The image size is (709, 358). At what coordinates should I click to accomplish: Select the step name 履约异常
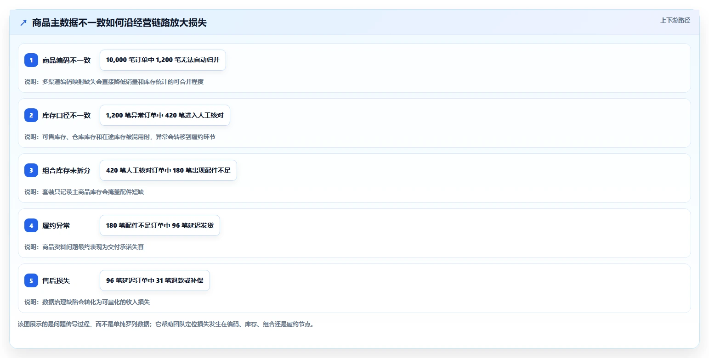pos(56,225)
